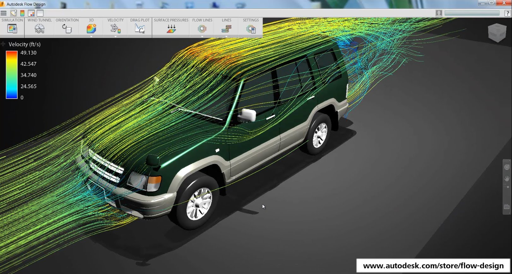Expand the 3D mode dropdown arrow
Screen dimensions: 512x274
click(91, 36)
